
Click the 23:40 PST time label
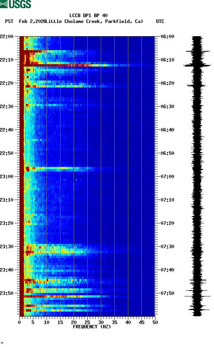7,270
